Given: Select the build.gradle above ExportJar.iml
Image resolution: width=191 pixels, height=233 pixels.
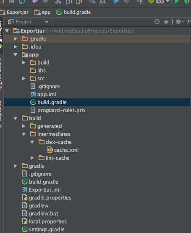Looking at the screenshot, I should click(x=40, y=182).
